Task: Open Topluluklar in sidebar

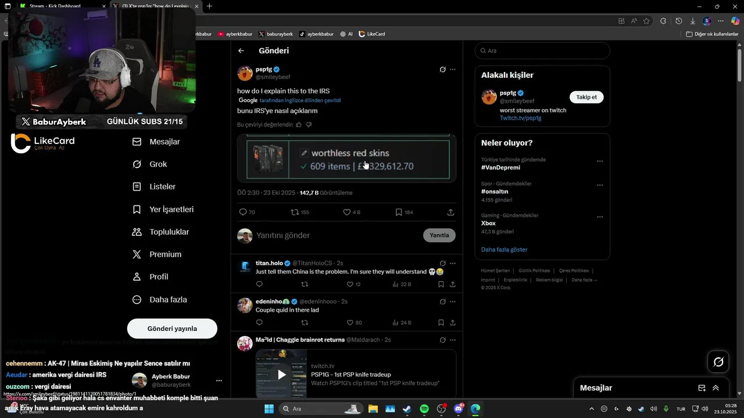Action: 160,232
